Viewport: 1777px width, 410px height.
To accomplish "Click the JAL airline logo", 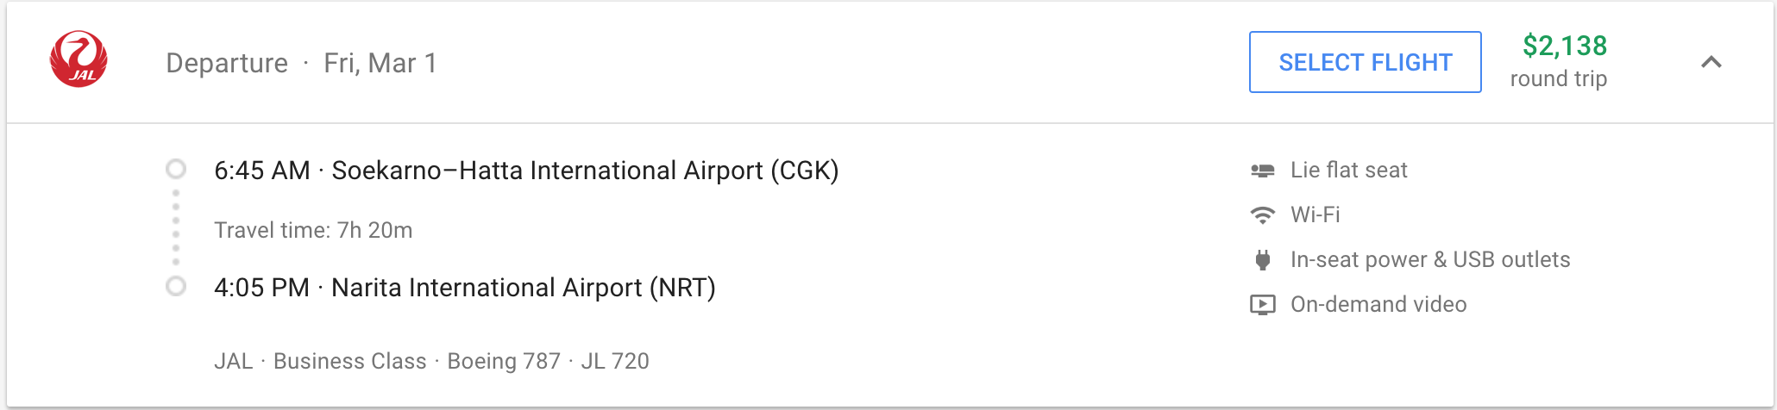I will point(78,60).
